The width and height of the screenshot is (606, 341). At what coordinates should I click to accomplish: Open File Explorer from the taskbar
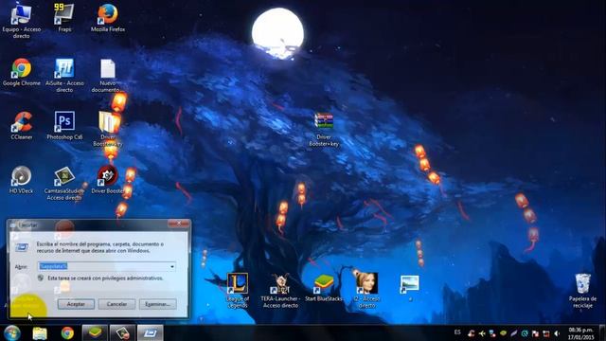[40, 332]
